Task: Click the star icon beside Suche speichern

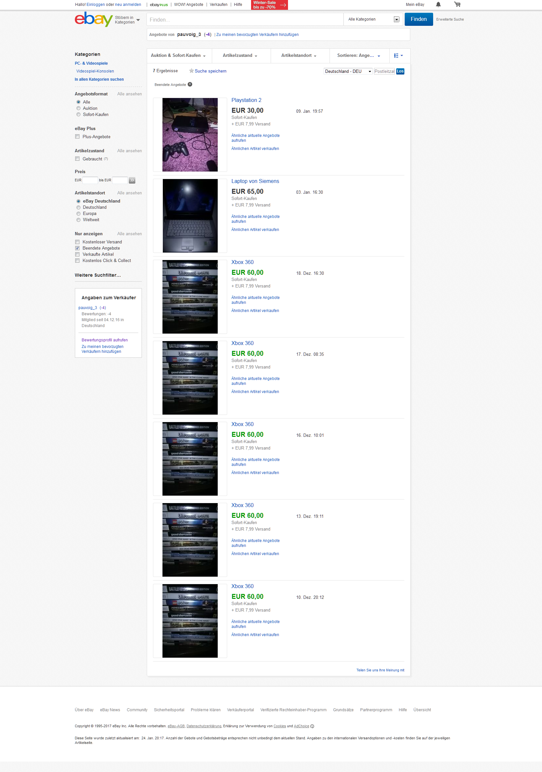Action: point(192,71)
